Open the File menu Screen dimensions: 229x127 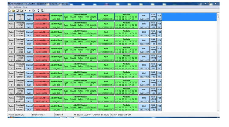10,7
